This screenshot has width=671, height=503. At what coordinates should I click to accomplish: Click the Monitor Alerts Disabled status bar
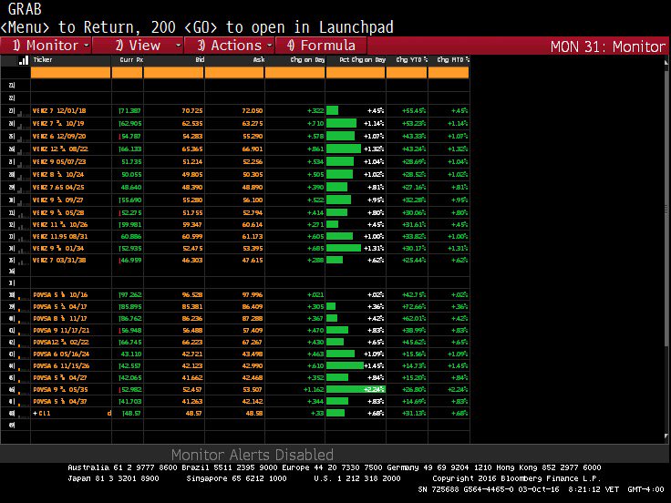point(252,454)
